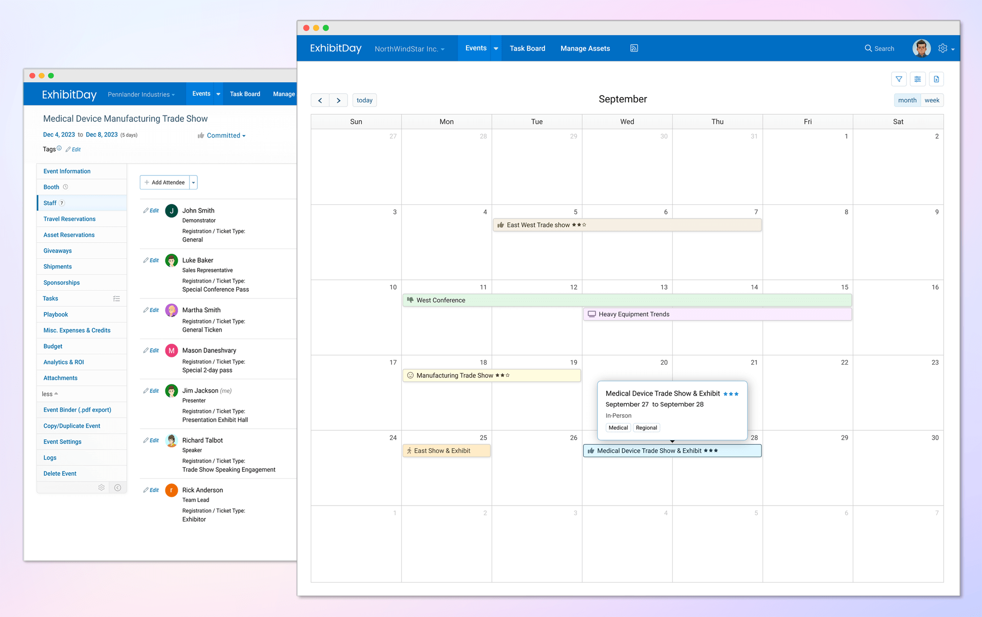Click the Add Attendee button
The width and height of the screenshot is (982, 617).
pos(165,183)
